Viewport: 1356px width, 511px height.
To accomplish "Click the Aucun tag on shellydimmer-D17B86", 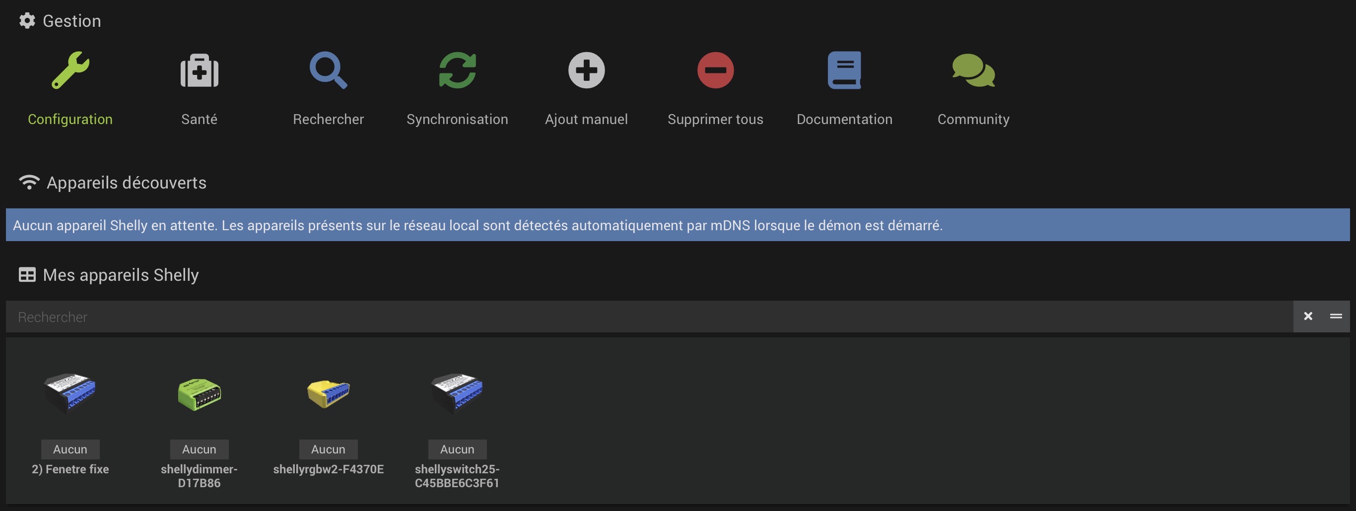I will pos(200,449).
